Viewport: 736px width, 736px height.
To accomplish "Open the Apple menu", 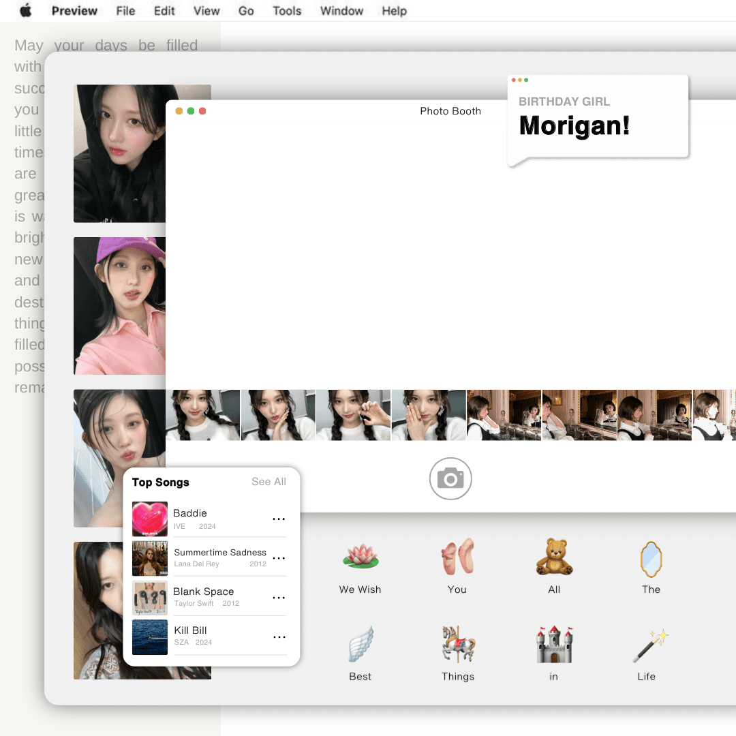I will click(26, 10).
